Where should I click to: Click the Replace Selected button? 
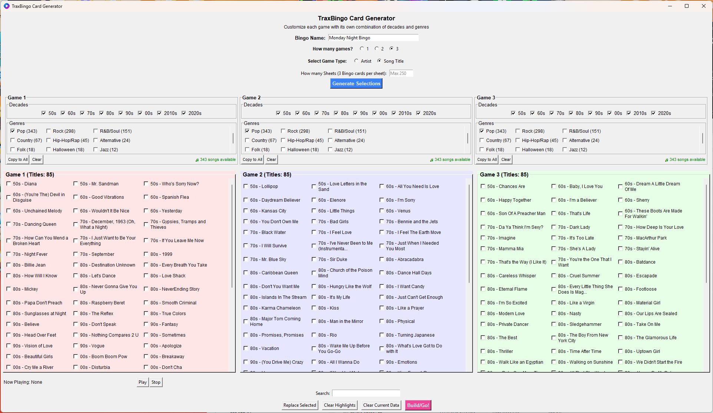pyautogui.click(x=299, y=405)
